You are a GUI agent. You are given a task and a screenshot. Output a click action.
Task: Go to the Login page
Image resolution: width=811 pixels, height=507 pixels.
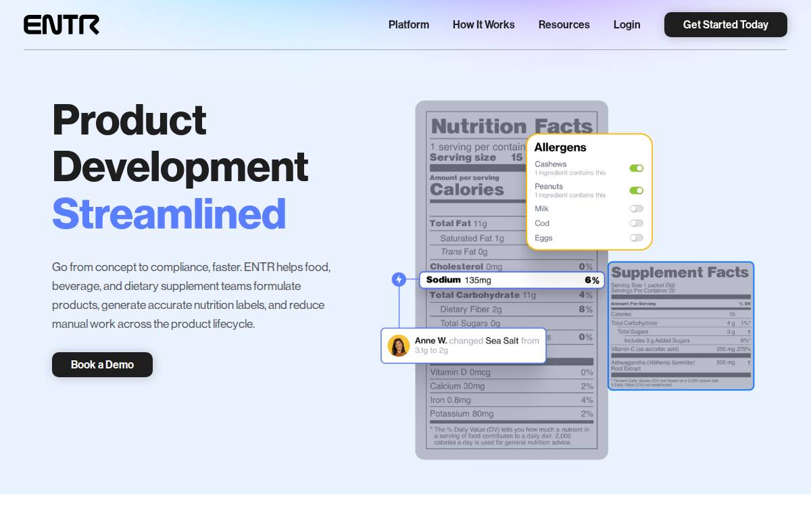pyautogui.click(x=627, y=24)
